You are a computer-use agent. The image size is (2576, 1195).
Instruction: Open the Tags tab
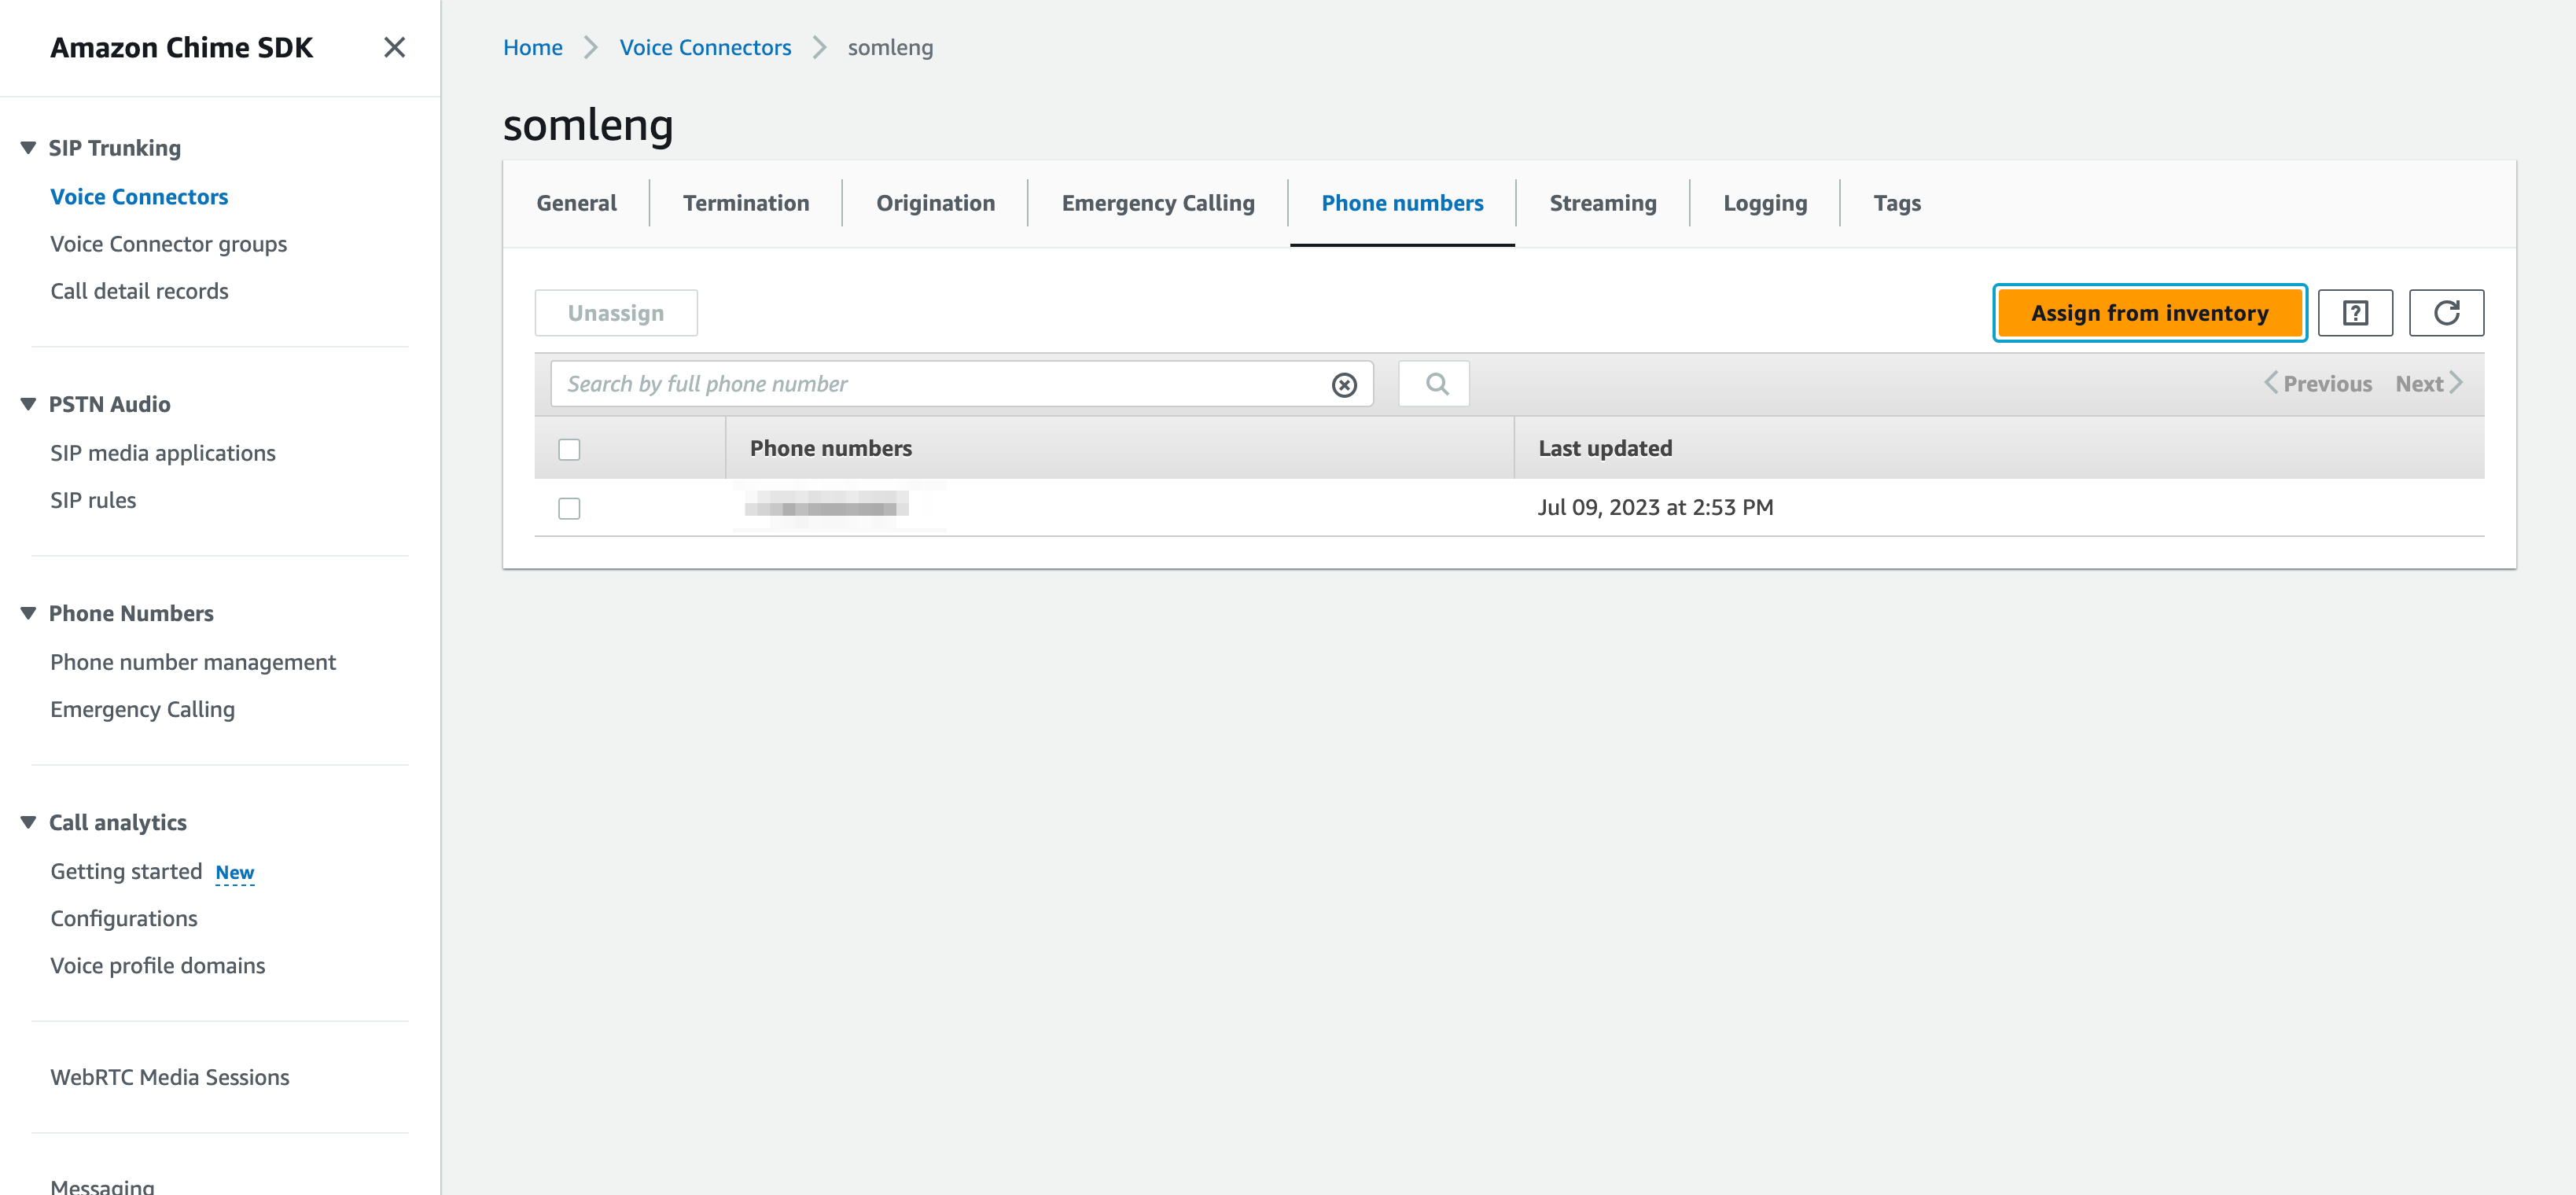click(1896, 203)
